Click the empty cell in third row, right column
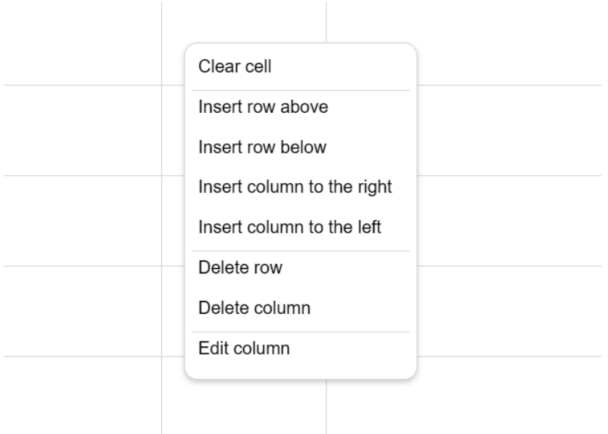This screenshot has height=434, width=608. 509,221
